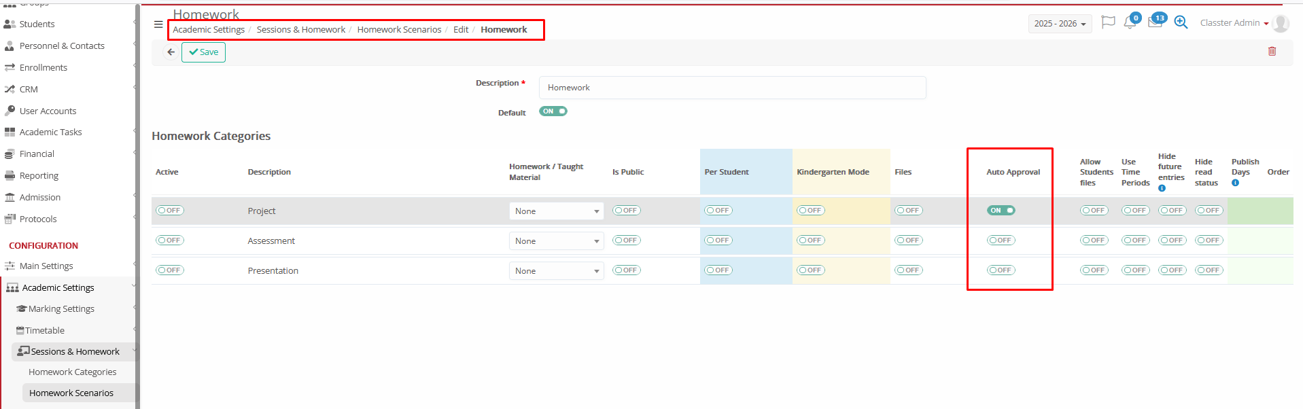Toggle the hamburger sidebar menu icon
The width and height of the screenshot is (1303, 409).
tap(158, 24)
